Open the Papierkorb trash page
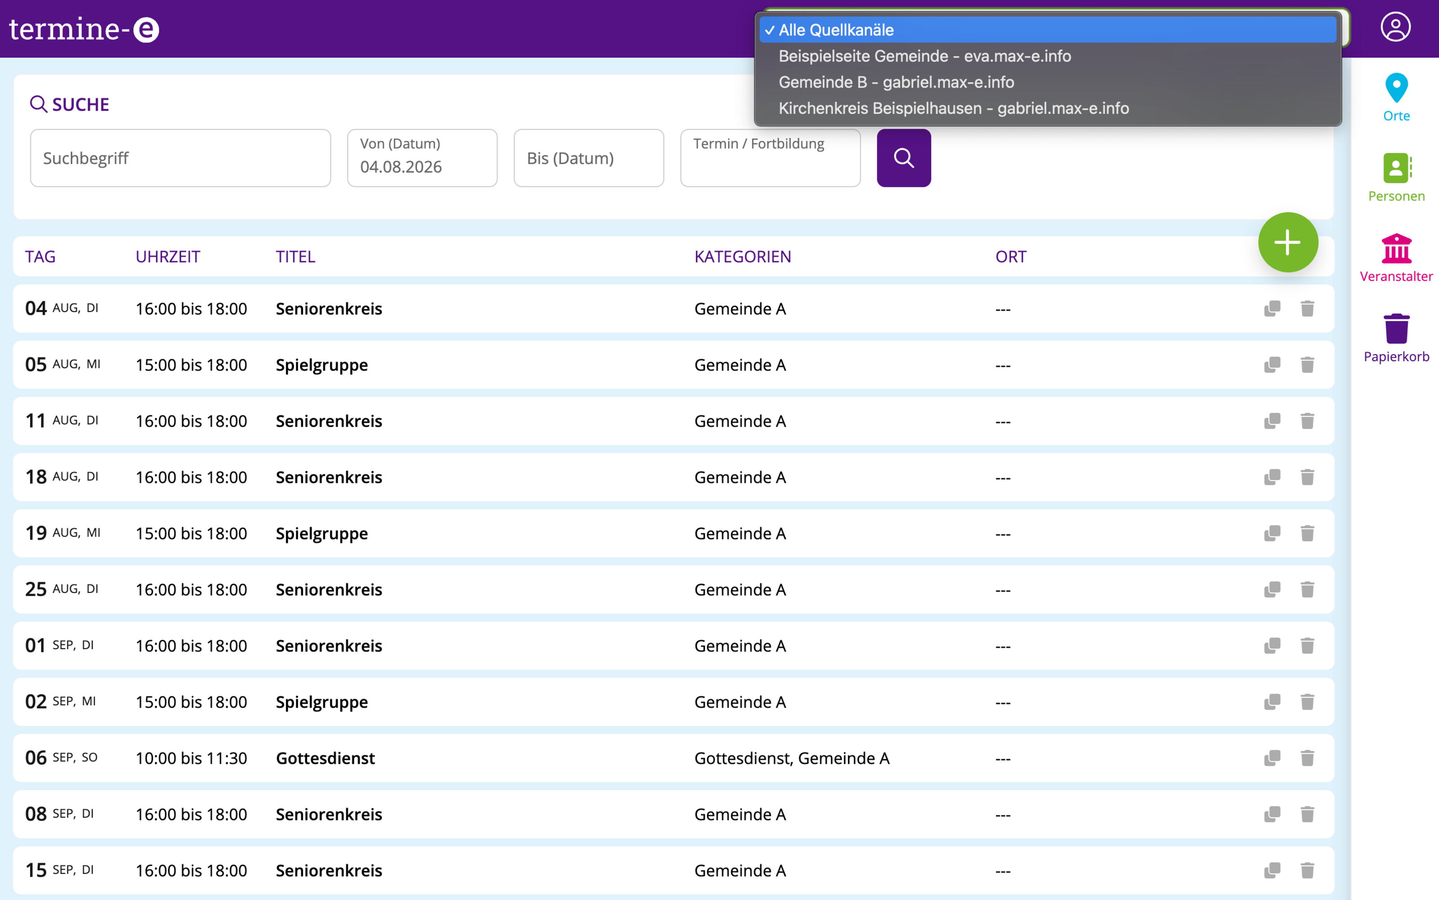The width and height of the screenshot is (1439, 900). pos(1396,339)
